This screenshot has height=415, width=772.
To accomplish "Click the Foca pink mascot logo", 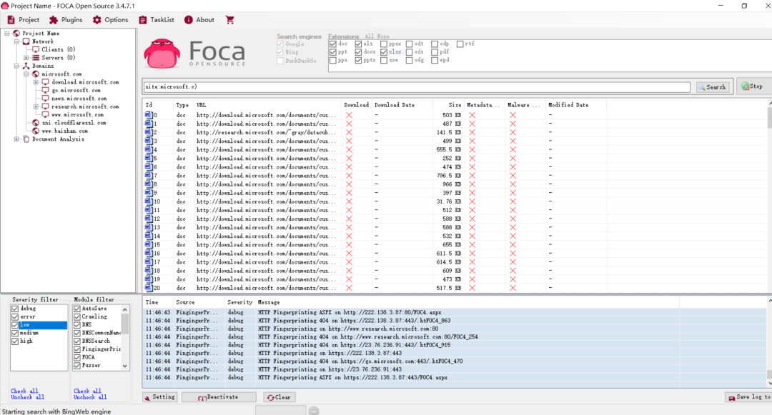I will point(162,54).
